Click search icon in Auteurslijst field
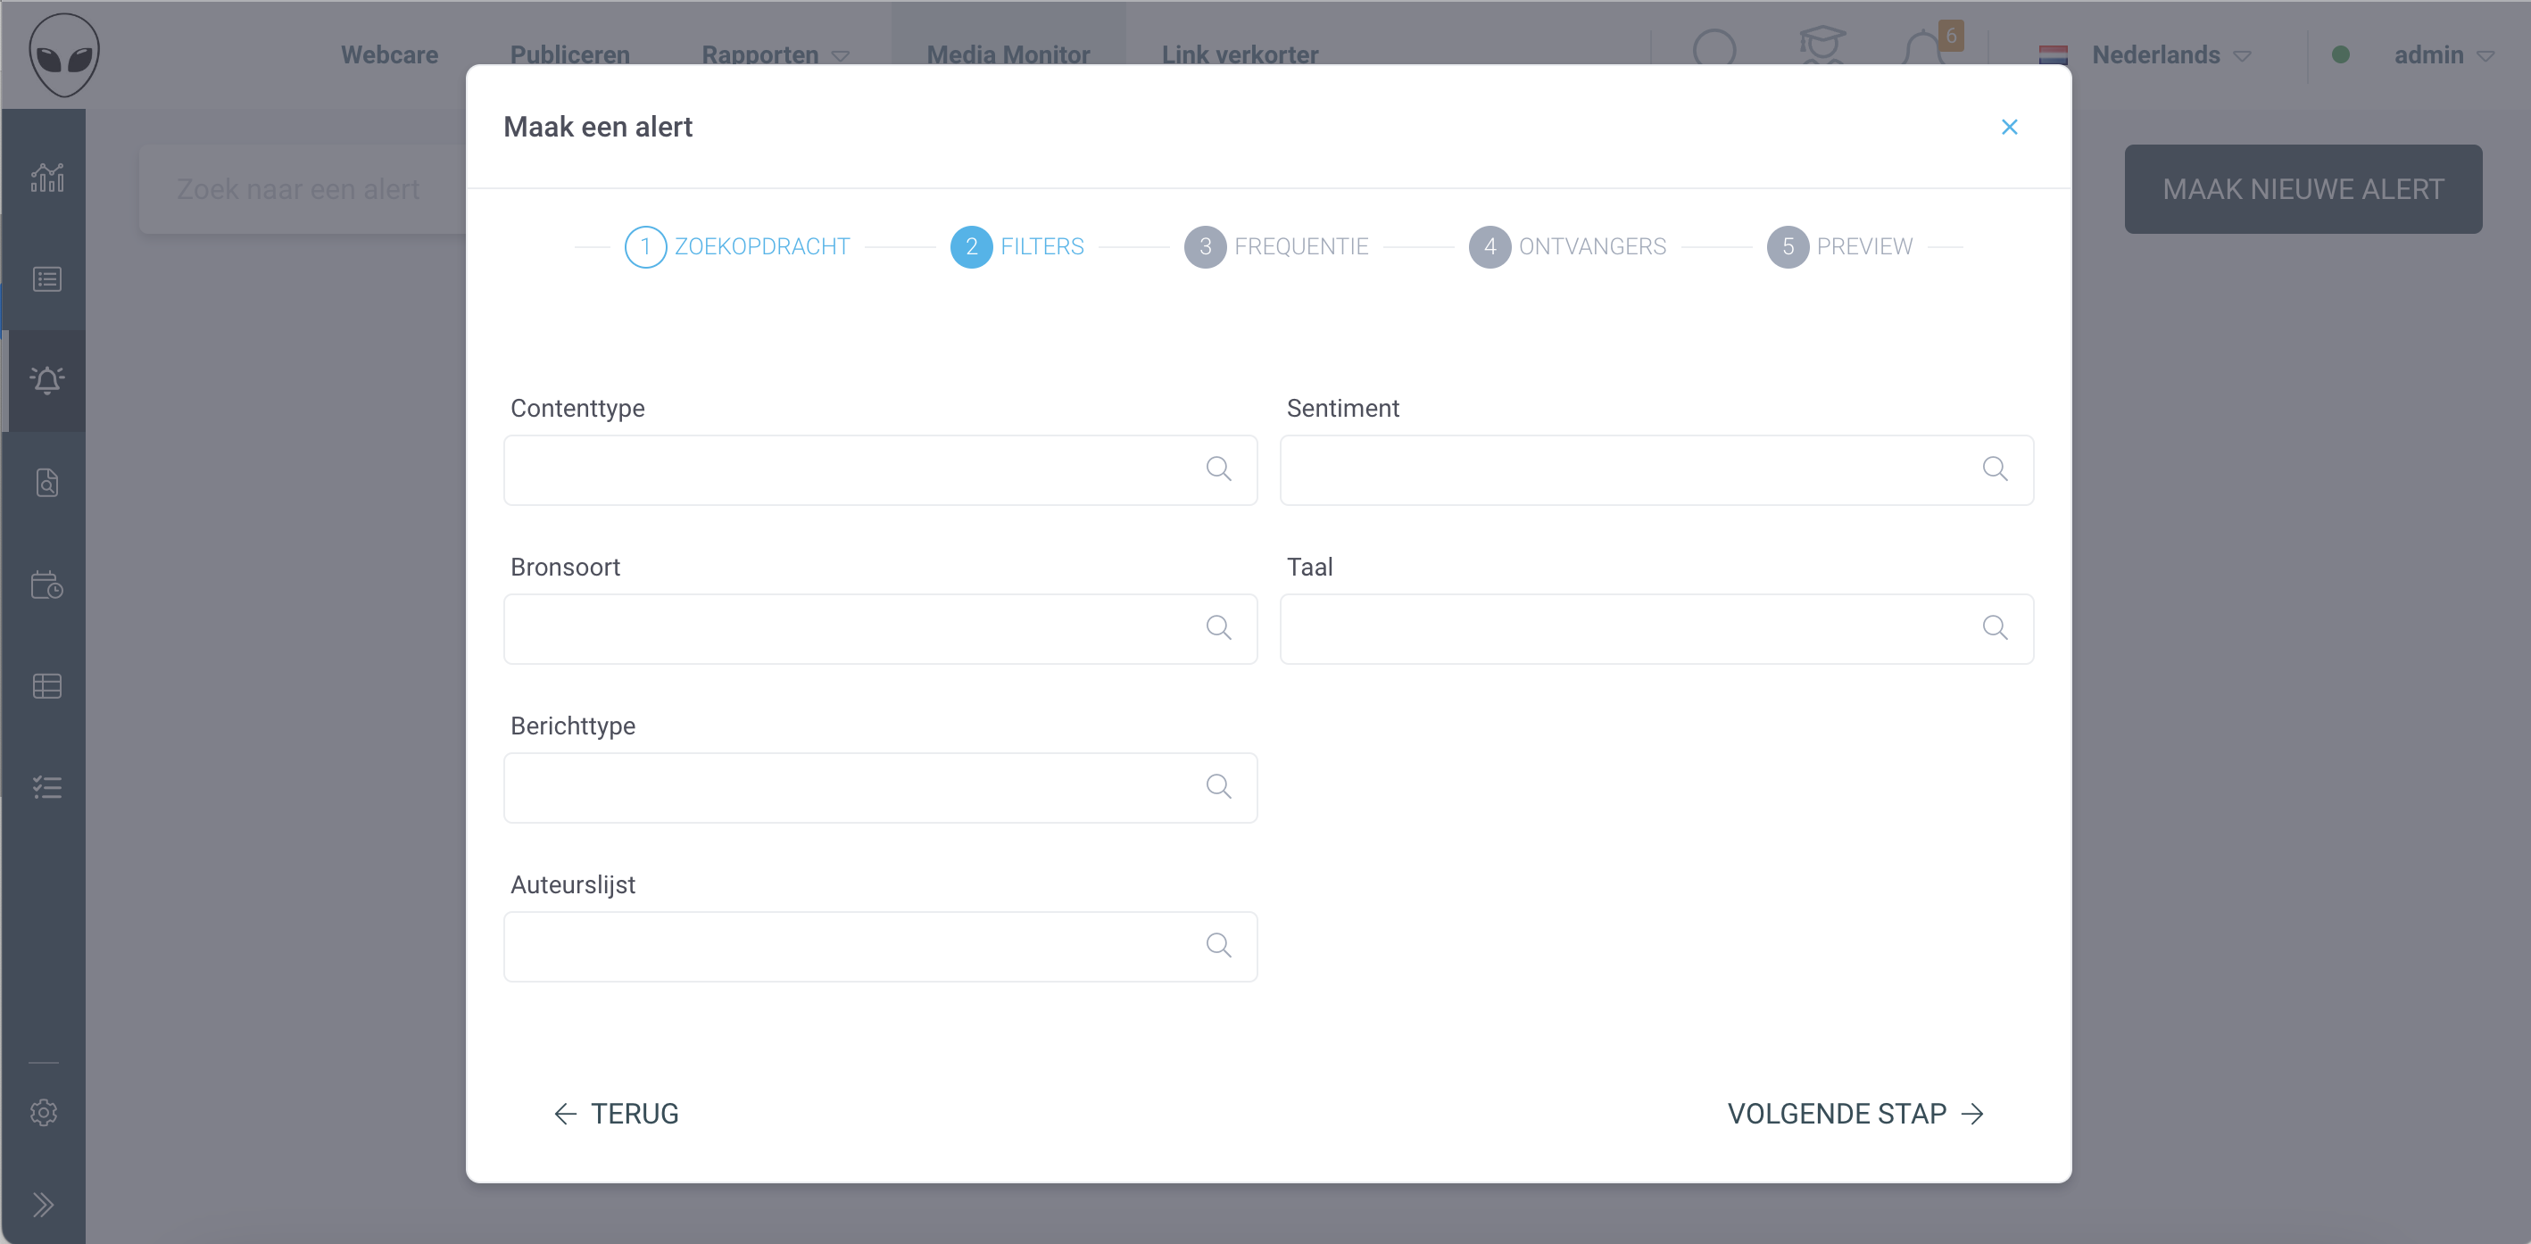This screenshot has height=1244, width=2531. [1218, 945]
